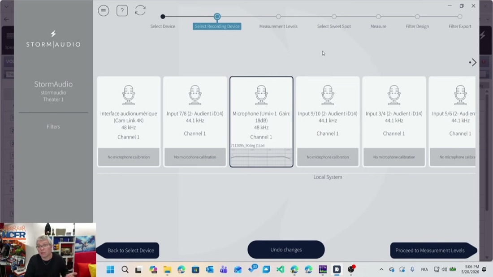Select the Cam Link 4K microphone icon

coord(129,95)
